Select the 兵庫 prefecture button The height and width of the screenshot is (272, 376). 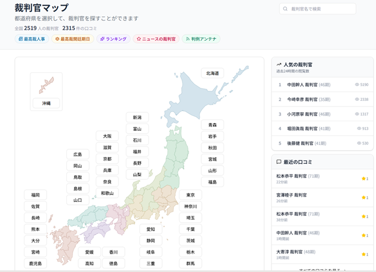point(107,171)
